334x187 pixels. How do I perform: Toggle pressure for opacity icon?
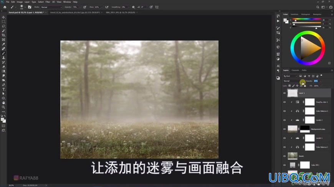tap(85, 7)
